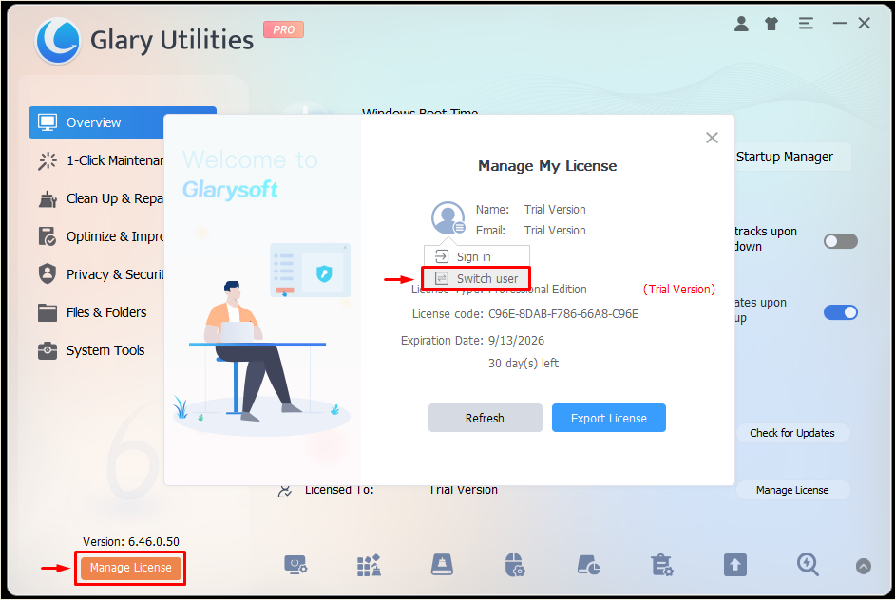This screenshot has height=600, width=895.
Task: Expand the bottom toolbar with round chevron
Action: 863,566
